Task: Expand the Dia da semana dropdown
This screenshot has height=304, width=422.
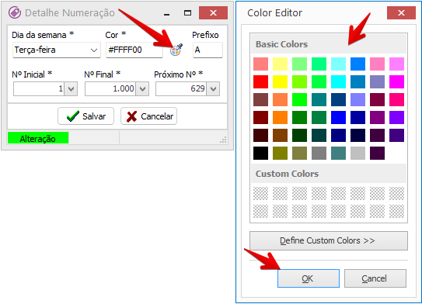Action: (94, 50)
